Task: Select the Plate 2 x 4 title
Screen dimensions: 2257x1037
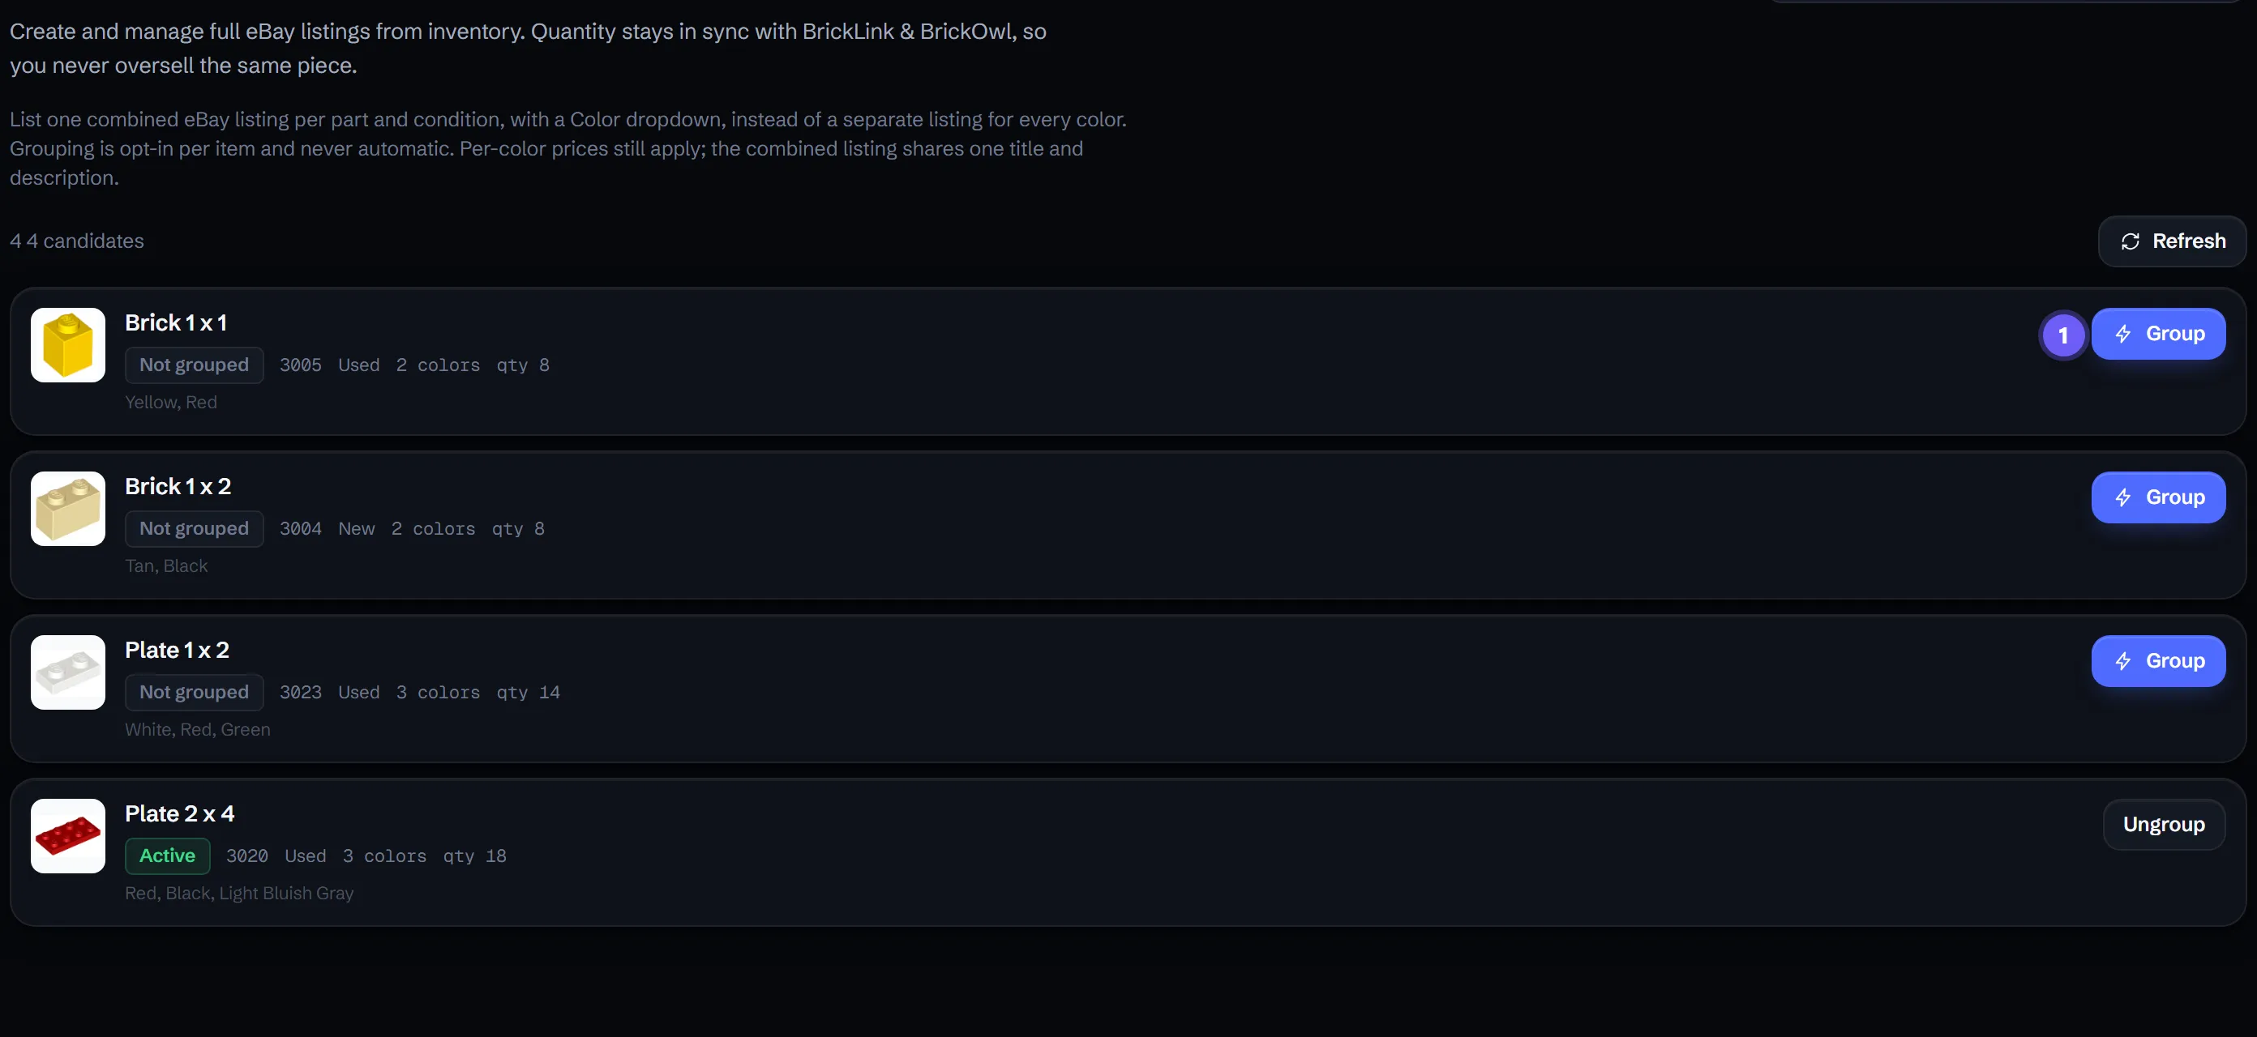Action: coord(180,813)
